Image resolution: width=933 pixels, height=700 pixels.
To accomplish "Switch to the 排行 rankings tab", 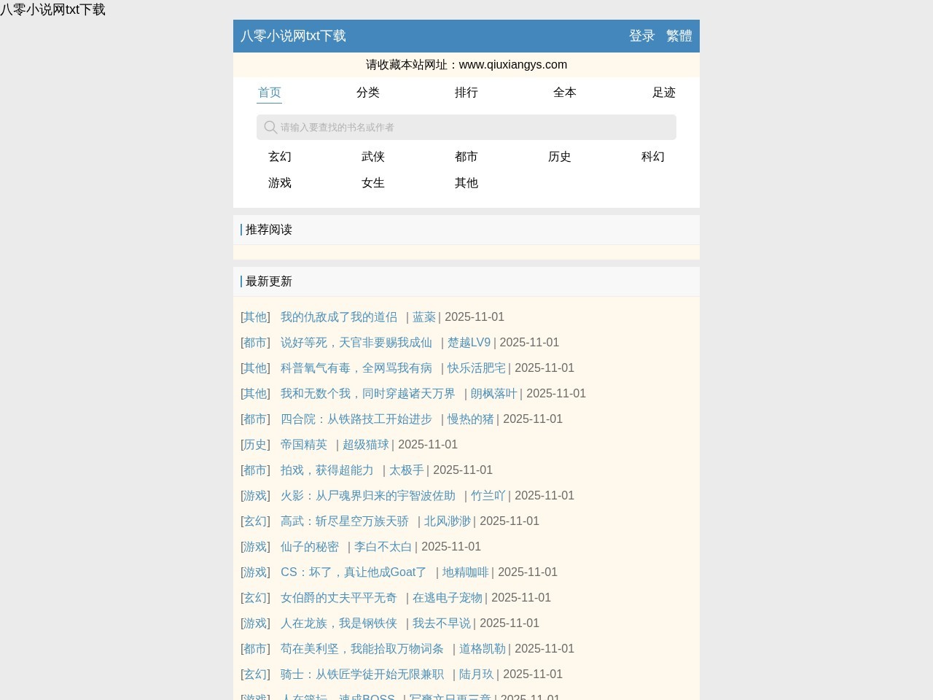I will coord(466,93).
